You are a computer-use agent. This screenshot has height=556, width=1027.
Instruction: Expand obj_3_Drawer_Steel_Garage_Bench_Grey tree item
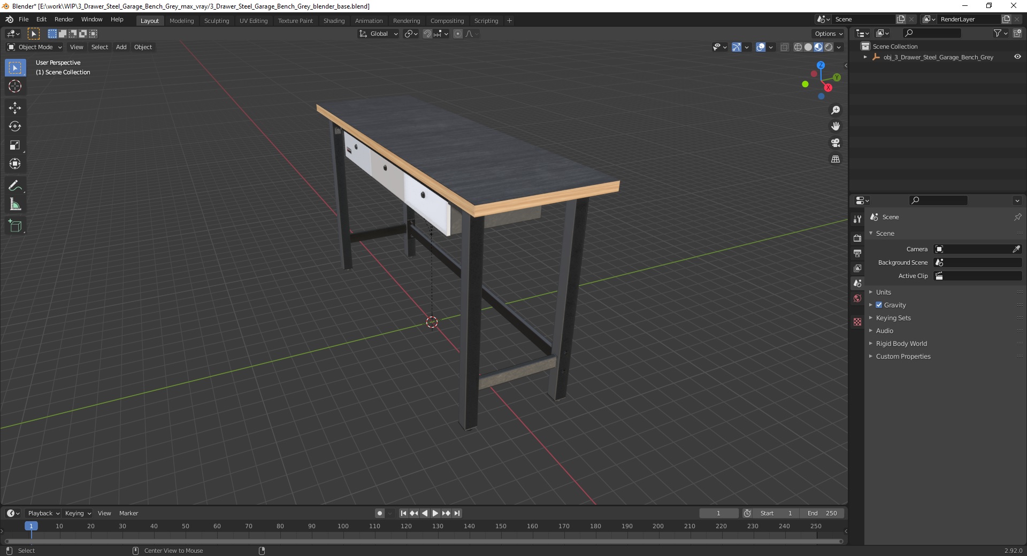[865, 57]
